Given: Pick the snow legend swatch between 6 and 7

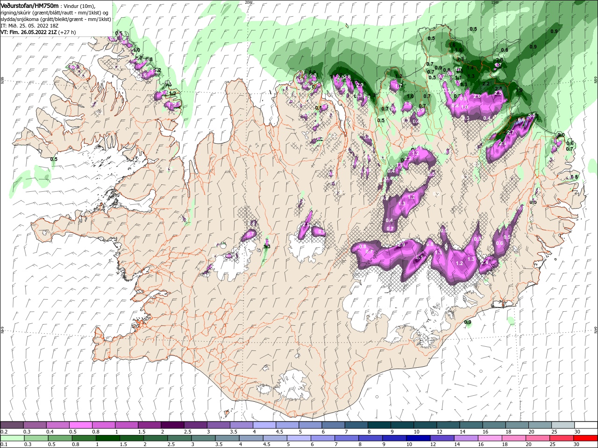Looking at the screenshot, I should point(334,425).
